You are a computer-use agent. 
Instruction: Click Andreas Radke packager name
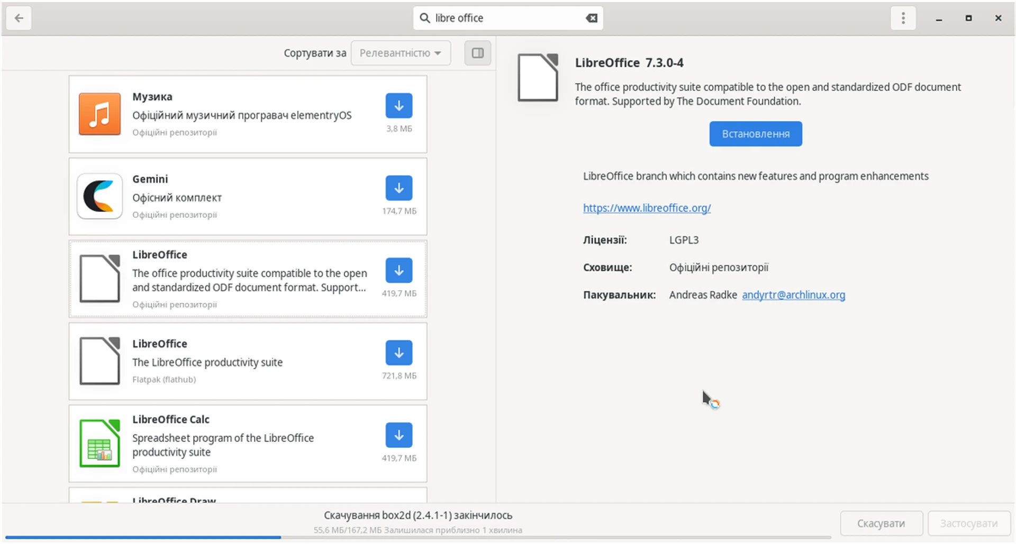(x=703, y=295)
